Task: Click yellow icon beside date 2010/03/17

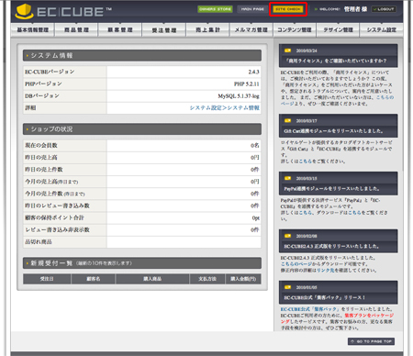Action: click(x=287, y=121)
